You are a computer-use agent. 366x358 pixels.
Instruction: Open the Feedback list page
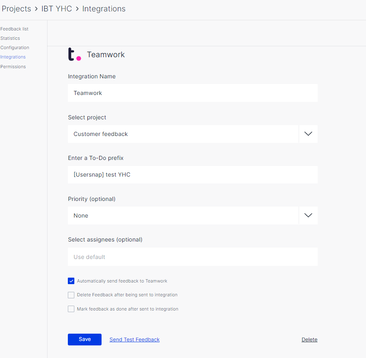pos(14,29)
